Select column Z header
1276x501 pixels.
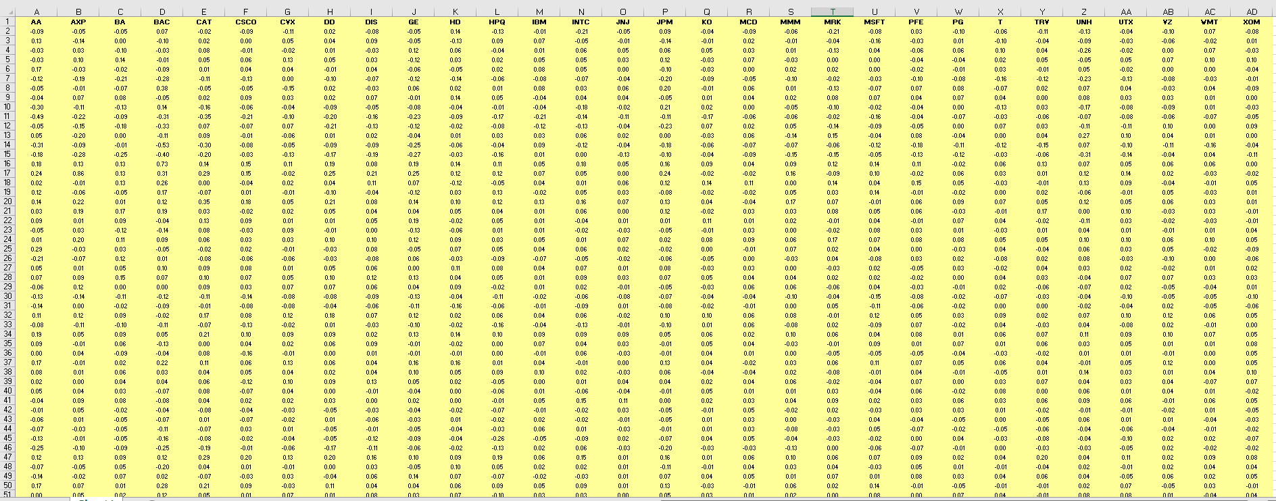1084,11
